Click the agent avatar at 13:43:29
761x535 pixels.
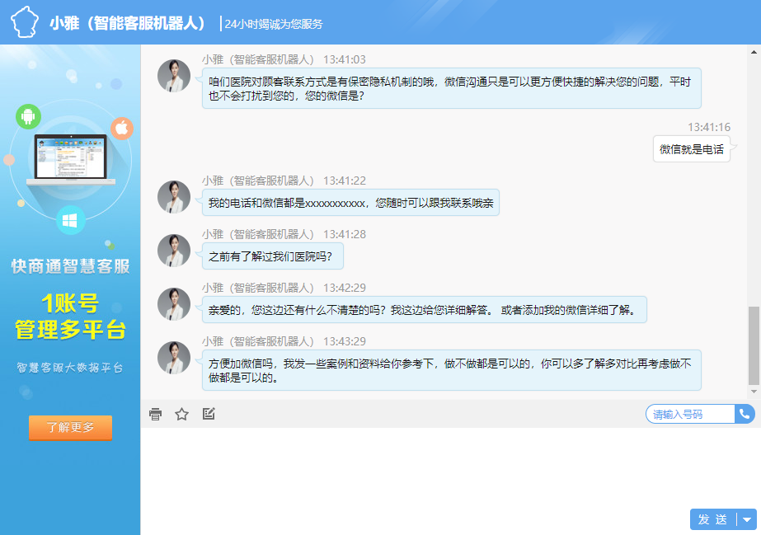pos(174,358)
